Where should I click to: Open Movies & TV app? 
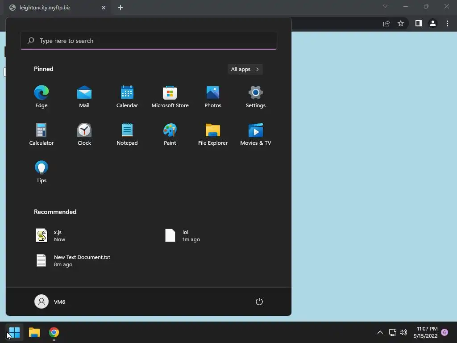256,134
